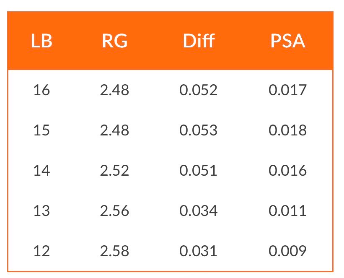Click LB value 16
The width and height of the screenshot is (344, 278).
point(41,90)
